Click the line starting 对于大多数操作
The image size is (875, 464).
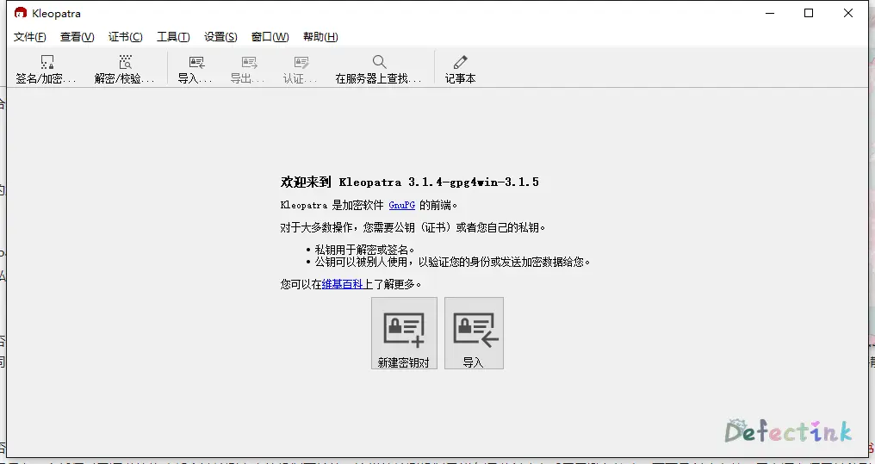pyautogui.click(x=413, y=227)
